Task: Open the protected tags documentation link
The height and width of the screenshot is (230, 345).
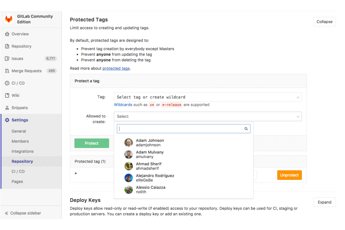Action: (116, 68)
